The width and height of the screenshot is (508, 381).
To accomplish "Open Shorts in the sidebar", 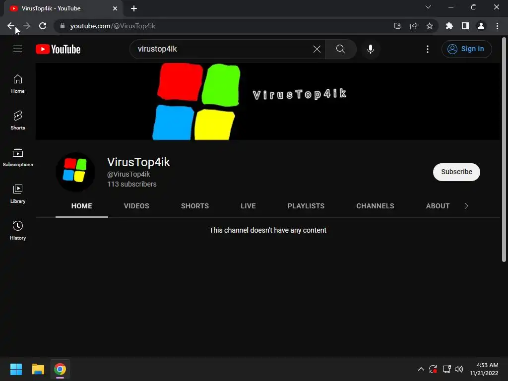I will point(18,121).
